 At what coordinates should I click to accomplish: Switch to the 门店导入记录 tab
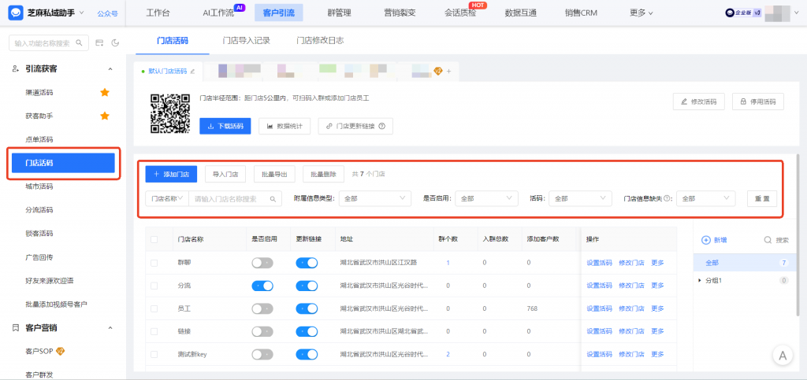coord(244,40)
